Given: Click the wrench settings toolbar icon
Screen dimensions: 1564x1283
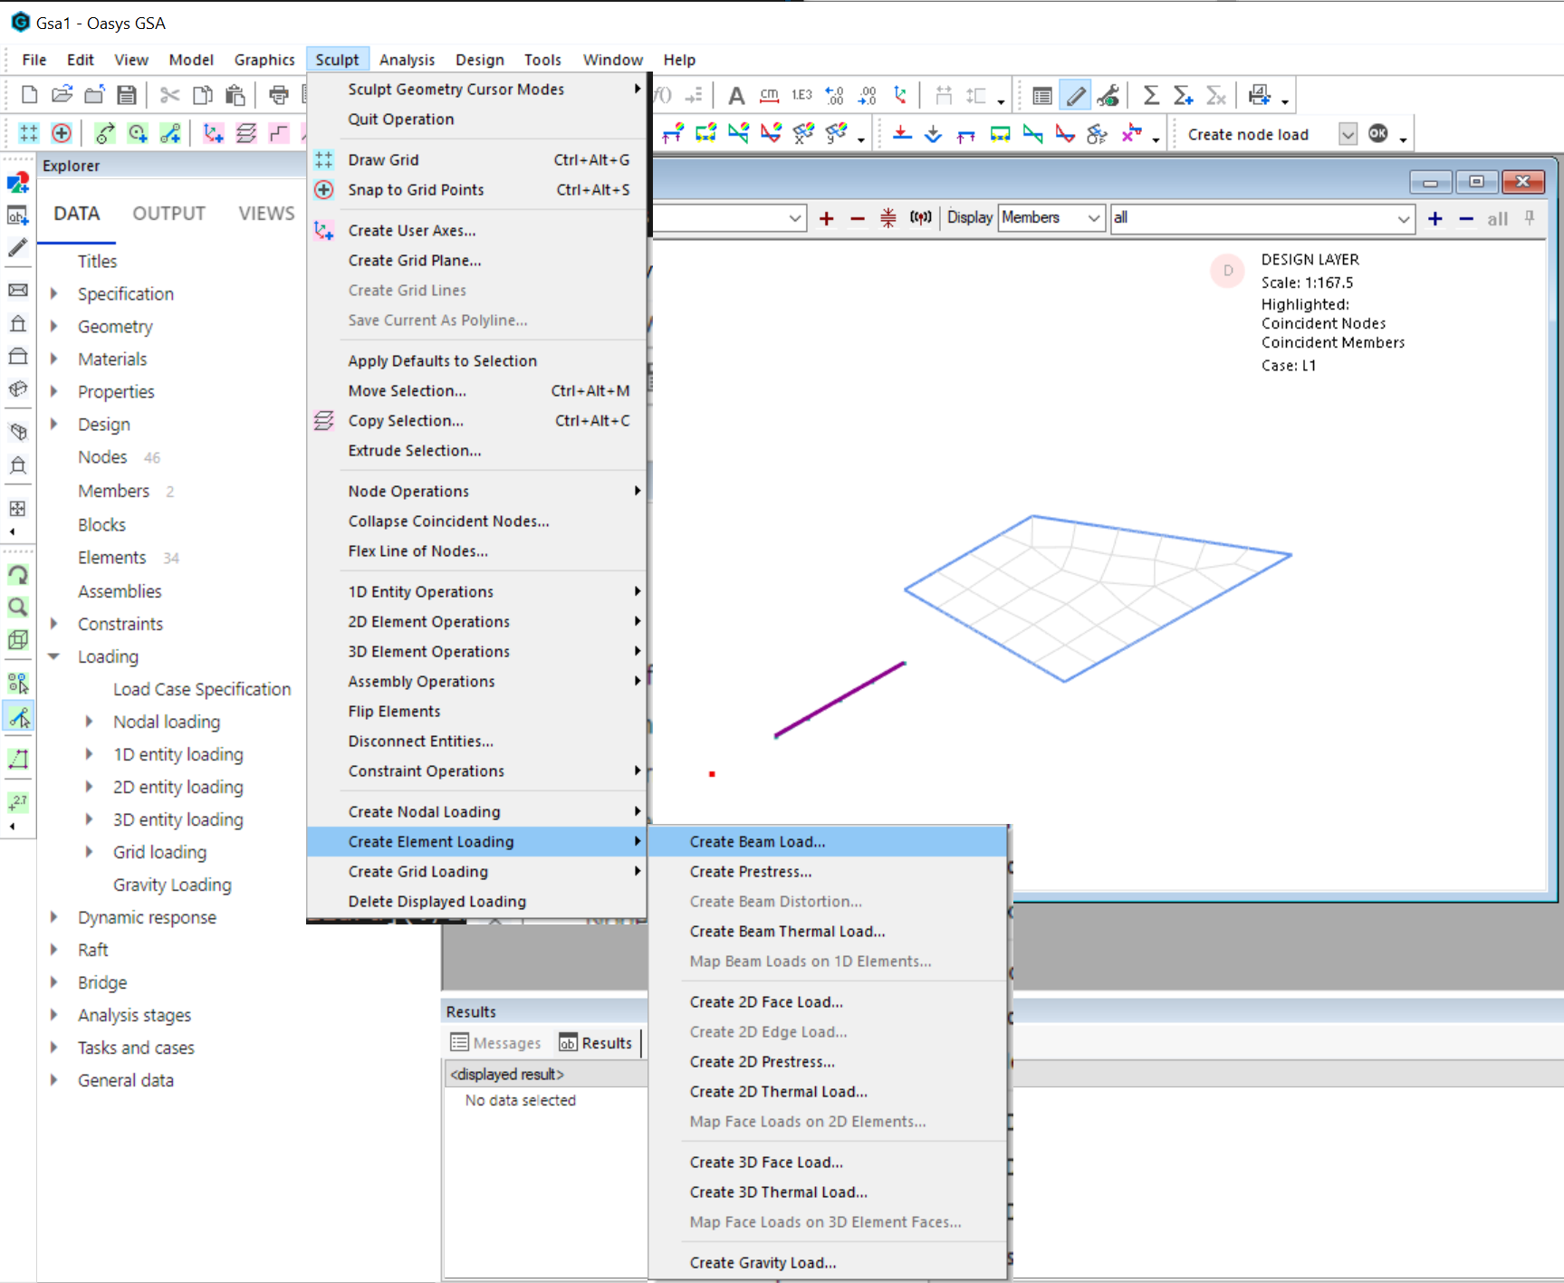Looking at the screenshot, I should [1108, 95].
